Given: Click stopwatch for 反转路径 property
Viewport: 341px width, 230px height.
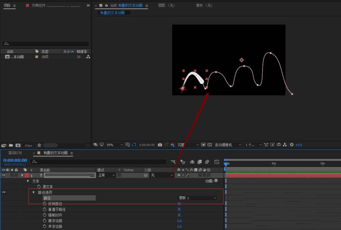Looking at the screenshot, I should pyautogui.click(x=44, y=204).
